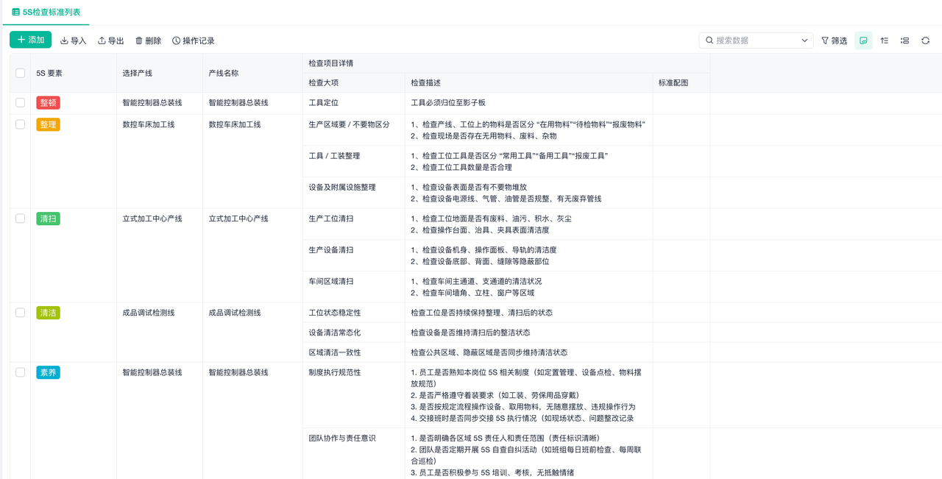Open 操作记录 operation log
Viewport: 942px width, 479px height.
coord(194,40)
